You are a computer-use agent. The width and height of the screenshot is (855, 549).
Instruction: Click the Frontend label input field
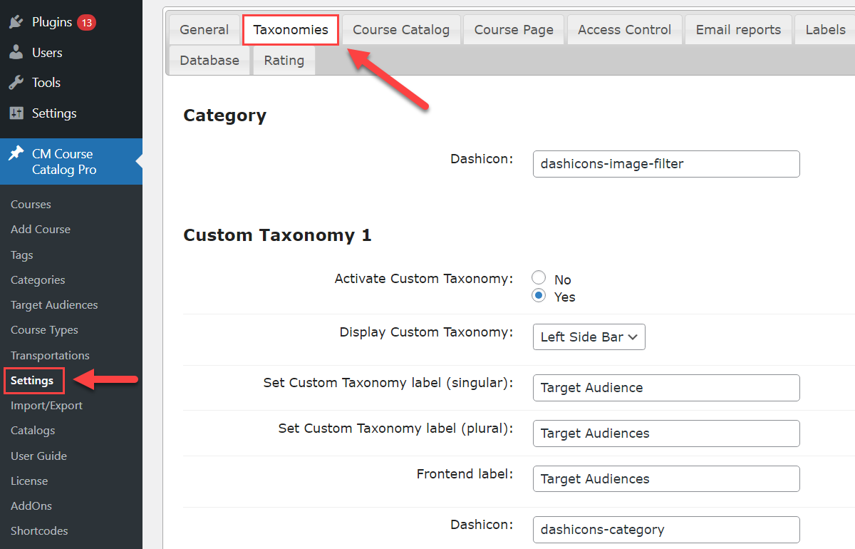tap(666, 479)
